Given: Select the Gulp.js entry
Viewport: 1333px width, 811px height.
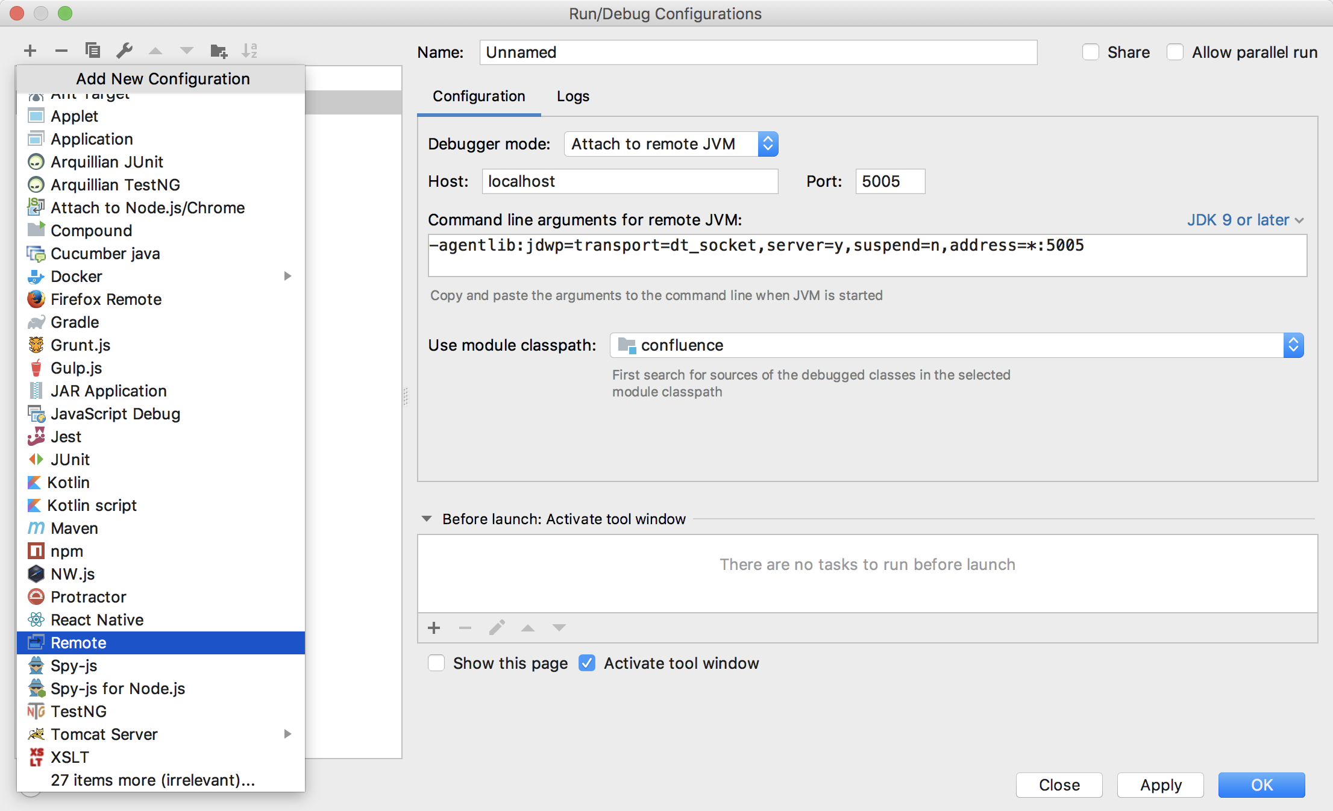Looking at the screenshot, I should tap(160, 368).
